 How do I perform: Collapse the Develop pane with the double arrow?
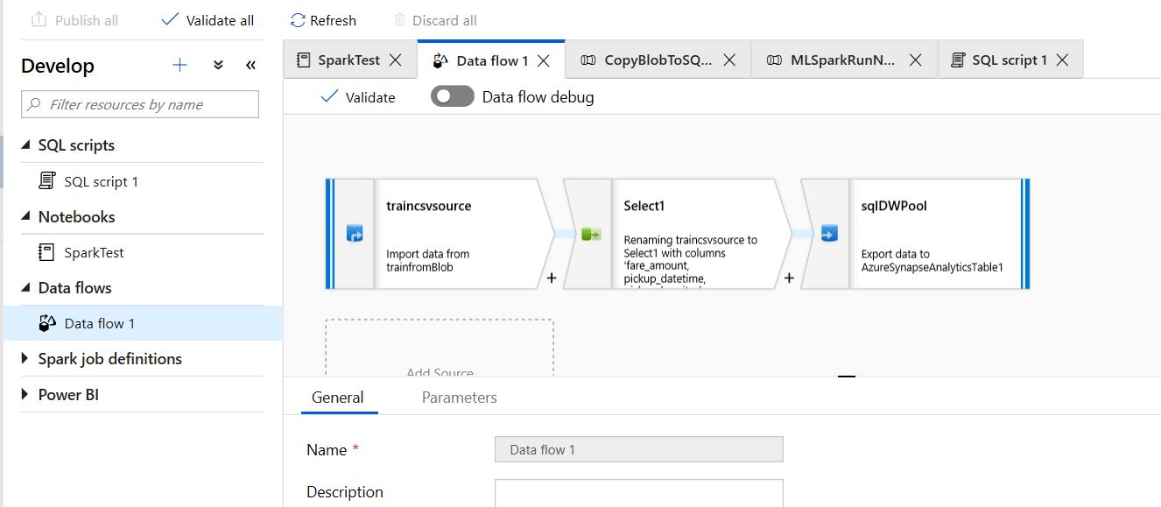click(250, 65)
